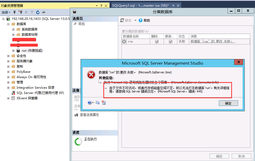Open the help icon in error dialog
Viewport: 255px width, 161px height.
pos(89,102)
